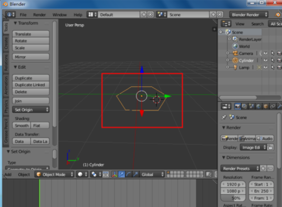Image resolution: width=282 pixels, height=207 pixels.
Task: Toggle Lamp selectability arrow in outliner
Action: tap(273, 67)
